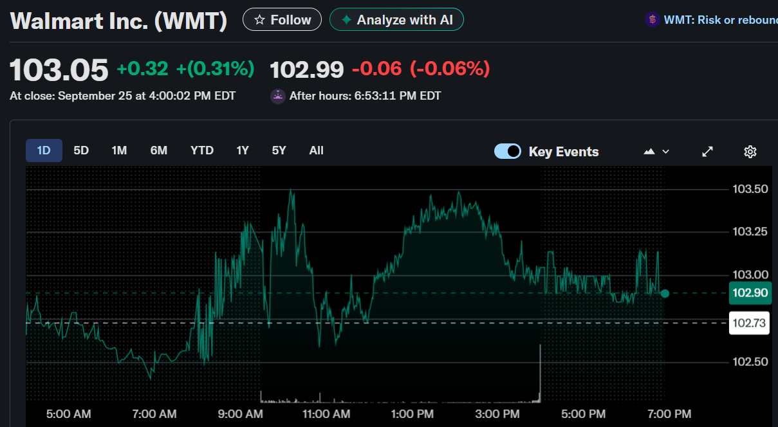Select the 1D time range tab
Screen dimensions: 778x427
pos(44,150)
